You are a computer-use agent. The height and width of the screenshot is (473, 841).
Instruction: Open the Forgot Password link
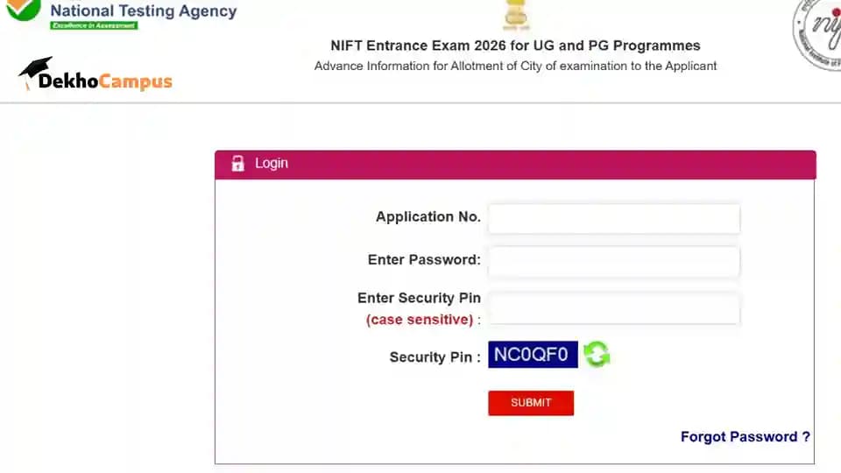click(x=745, y=436)
